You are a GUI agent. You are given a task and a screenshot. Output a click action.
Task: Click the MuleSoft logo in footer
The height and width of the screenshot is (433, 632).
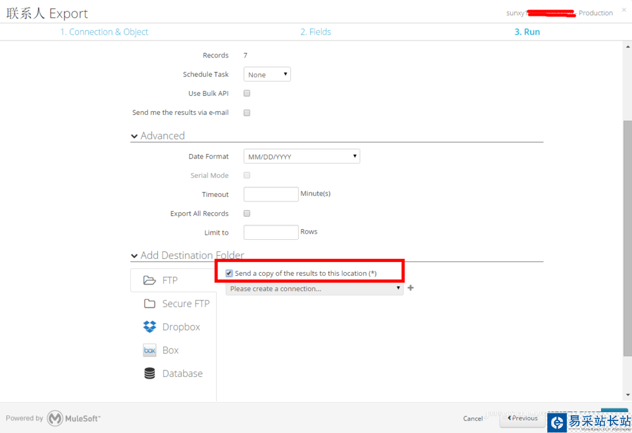(x=56, y=418)
